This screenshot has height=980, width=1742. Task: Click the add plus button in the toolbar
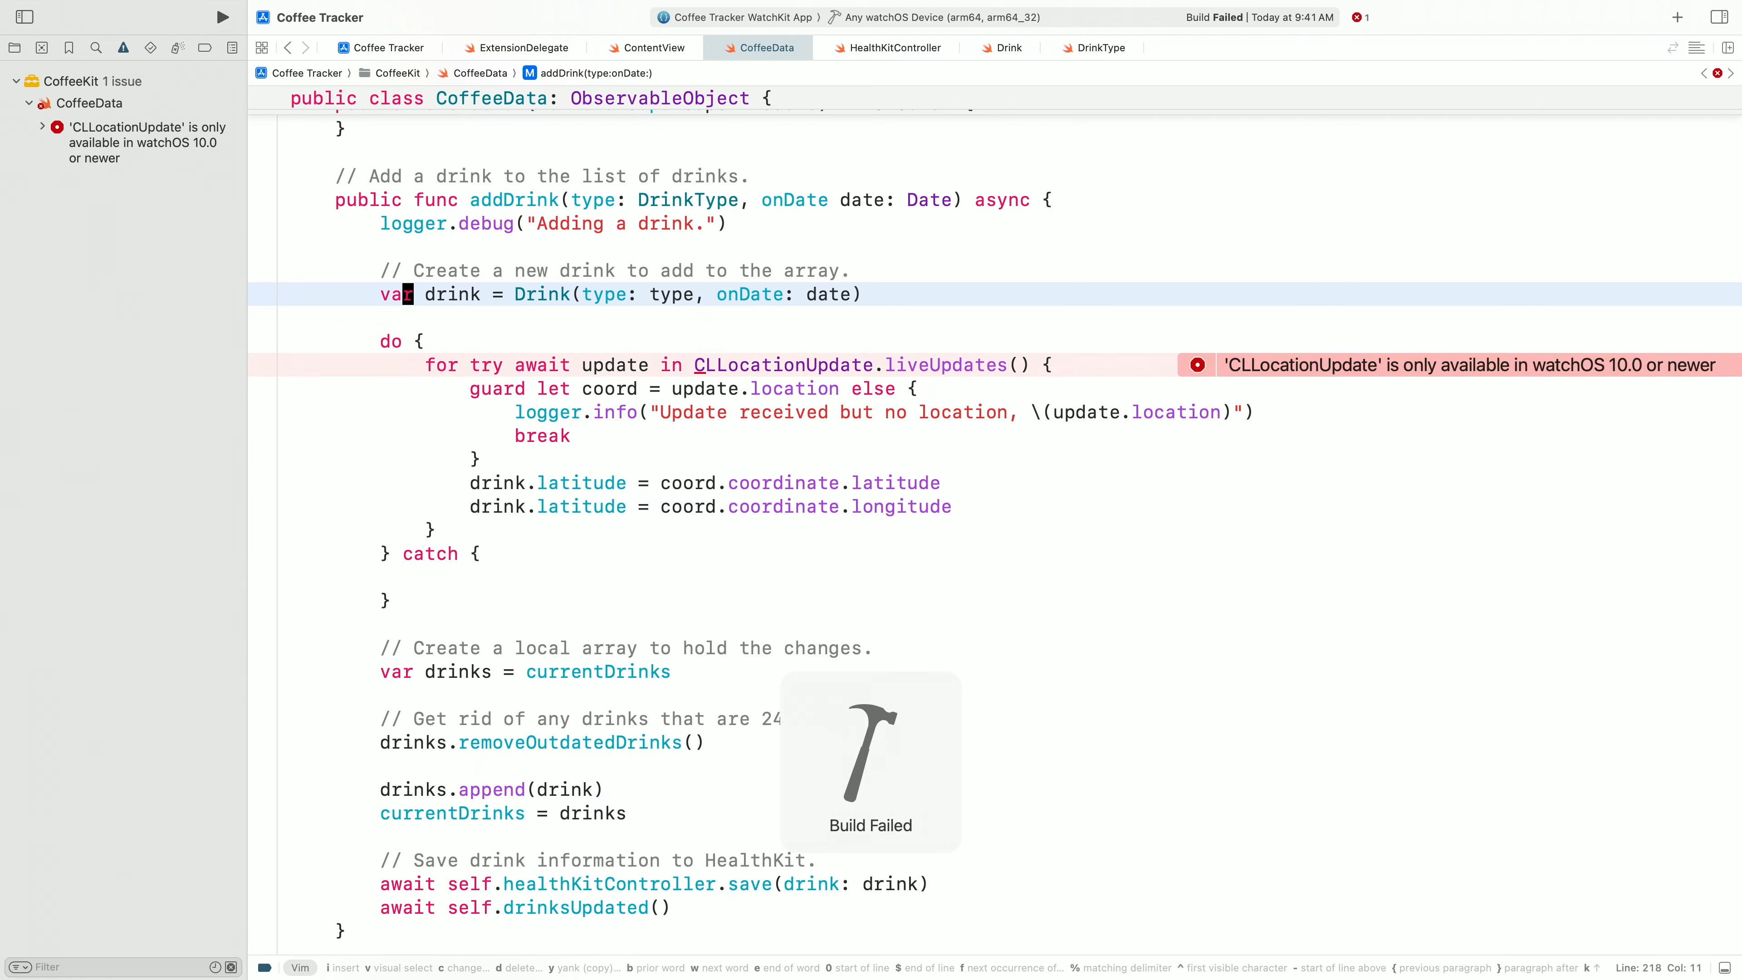pos(1677,18)
